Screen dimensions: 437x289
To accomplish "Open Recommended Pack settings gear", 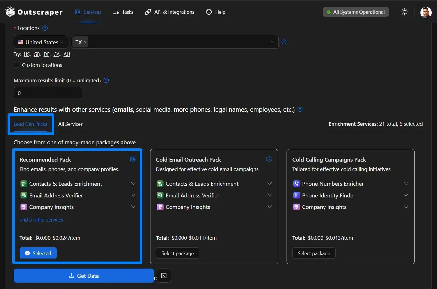I will (132, 159).
